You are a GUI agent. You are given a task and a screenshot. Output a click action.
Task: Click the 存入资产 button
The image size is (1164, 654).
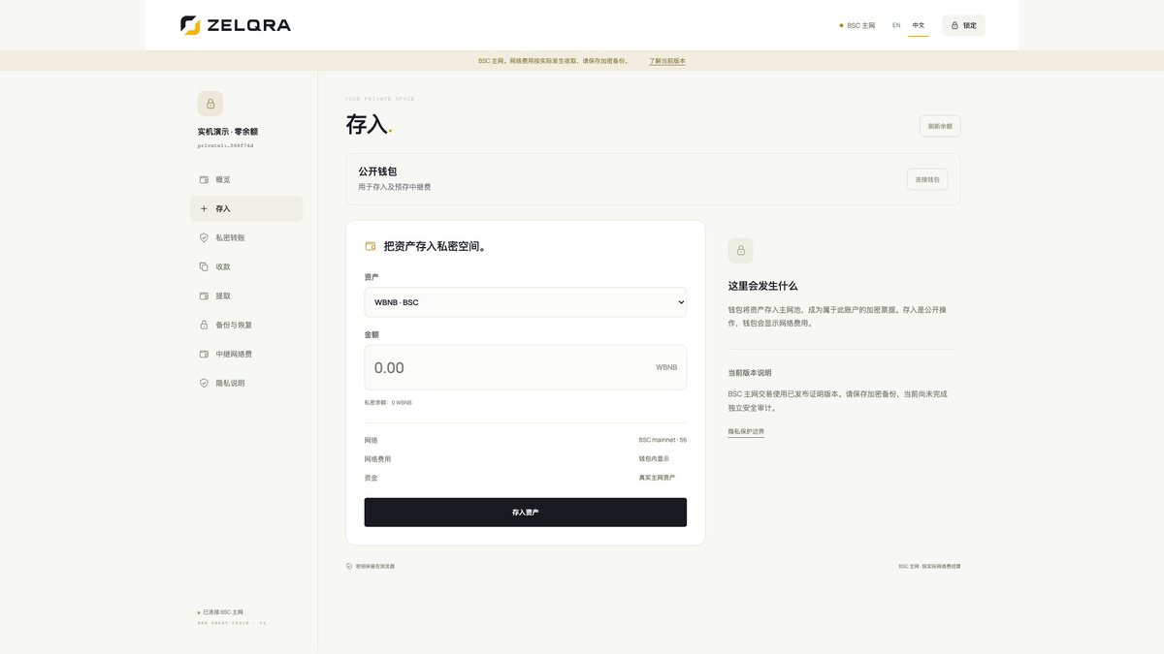(x=526, y=513)
